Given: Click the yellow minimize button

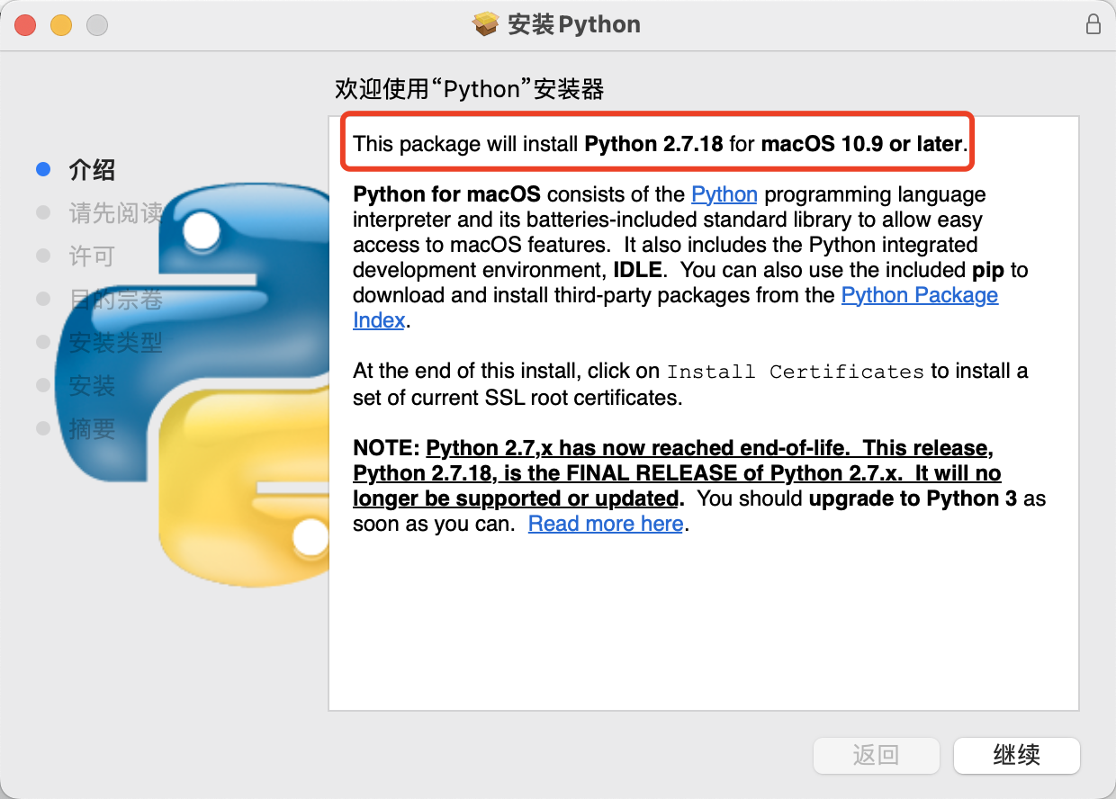Looking at the screenshot, I should 60,24.
